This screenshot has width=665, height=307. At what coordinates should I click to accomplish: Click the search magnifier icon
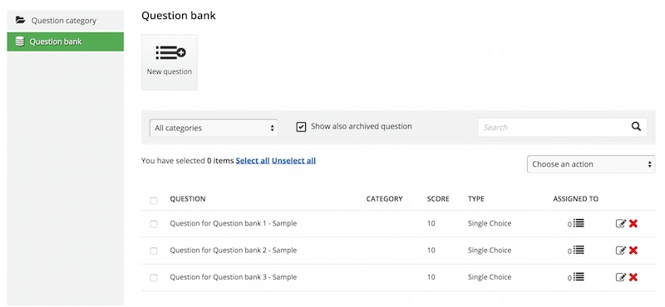(636, 127)
